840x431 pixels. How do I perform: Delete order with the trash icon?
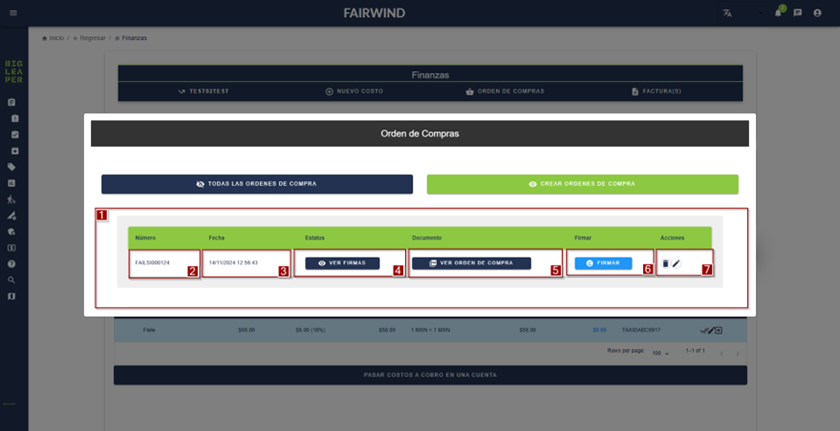pyautogui.click(x=666, y=263)
